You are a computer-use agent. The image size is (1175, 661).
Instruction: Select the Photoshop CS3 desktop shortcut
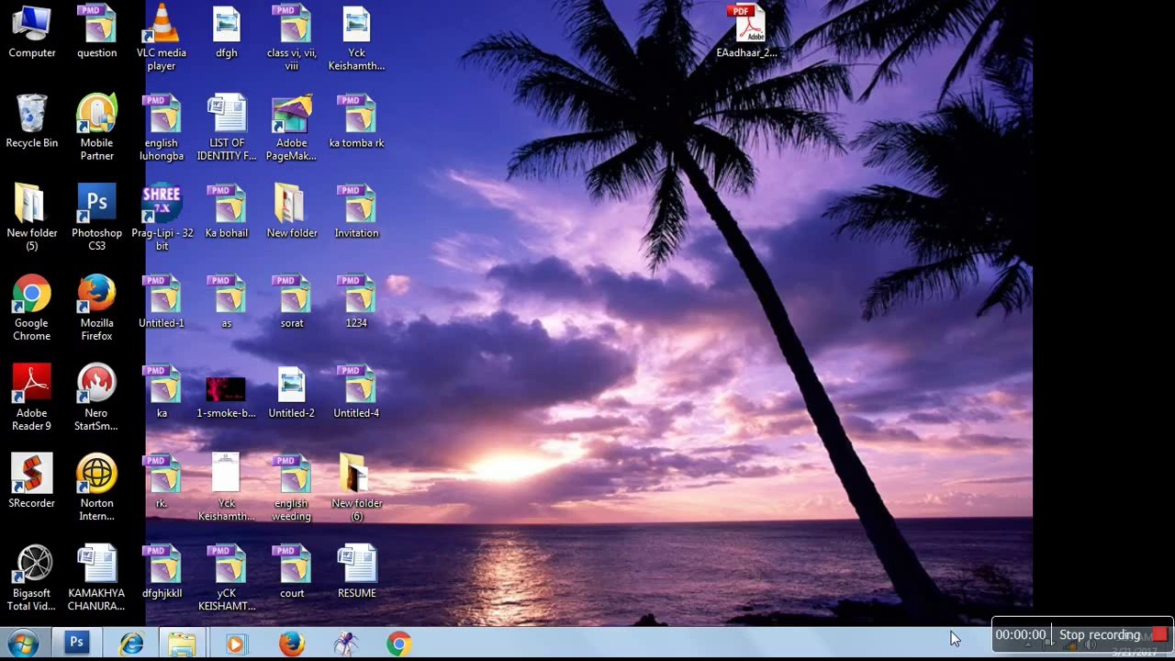coord(96,218)
